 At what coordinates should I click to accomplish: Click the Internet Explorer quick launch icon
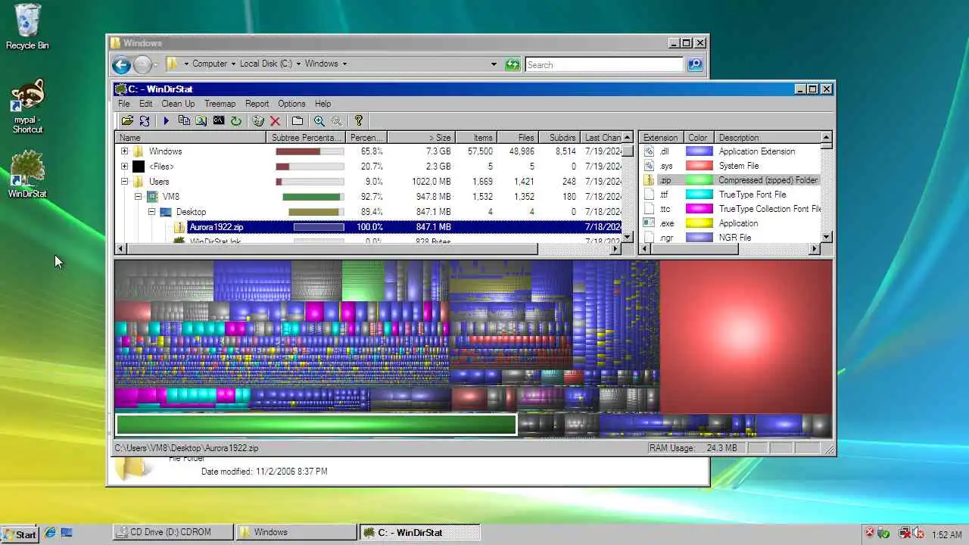click(50, 533)
